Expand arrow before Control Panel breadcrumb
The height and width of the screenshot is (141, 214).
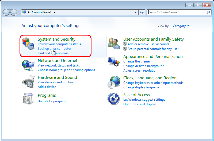point(29,12)
